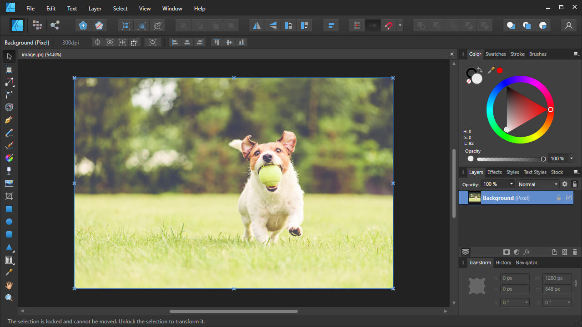This screenshot has width=582, height=327.
Task: Select the Zoom tool
Action: [9, 298]
